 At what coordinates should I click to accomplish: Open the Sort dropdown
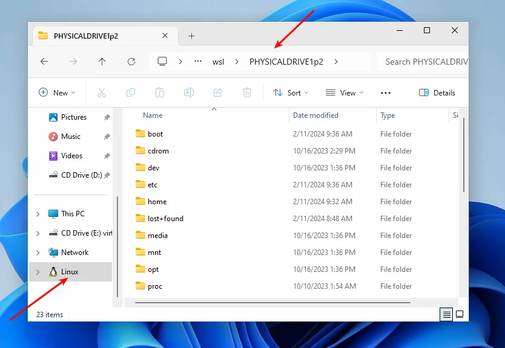pos(291,92)
